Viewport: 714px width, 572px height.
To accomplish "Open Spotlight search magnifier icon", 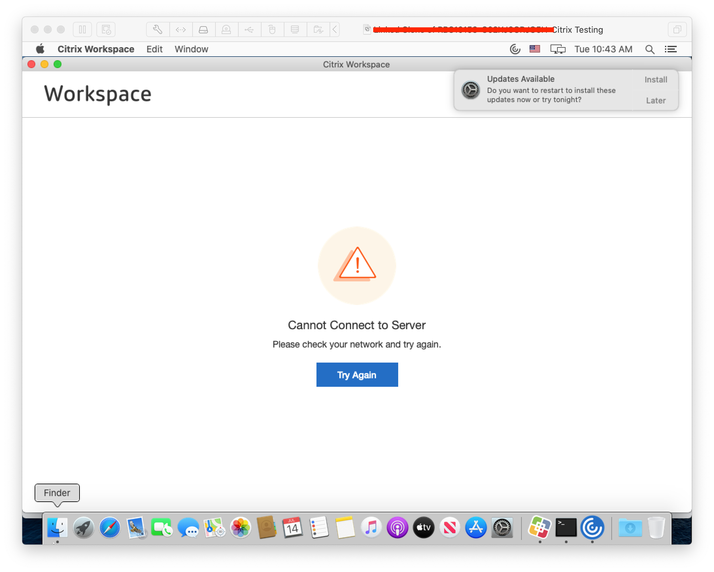I will (x=649, y=49).
